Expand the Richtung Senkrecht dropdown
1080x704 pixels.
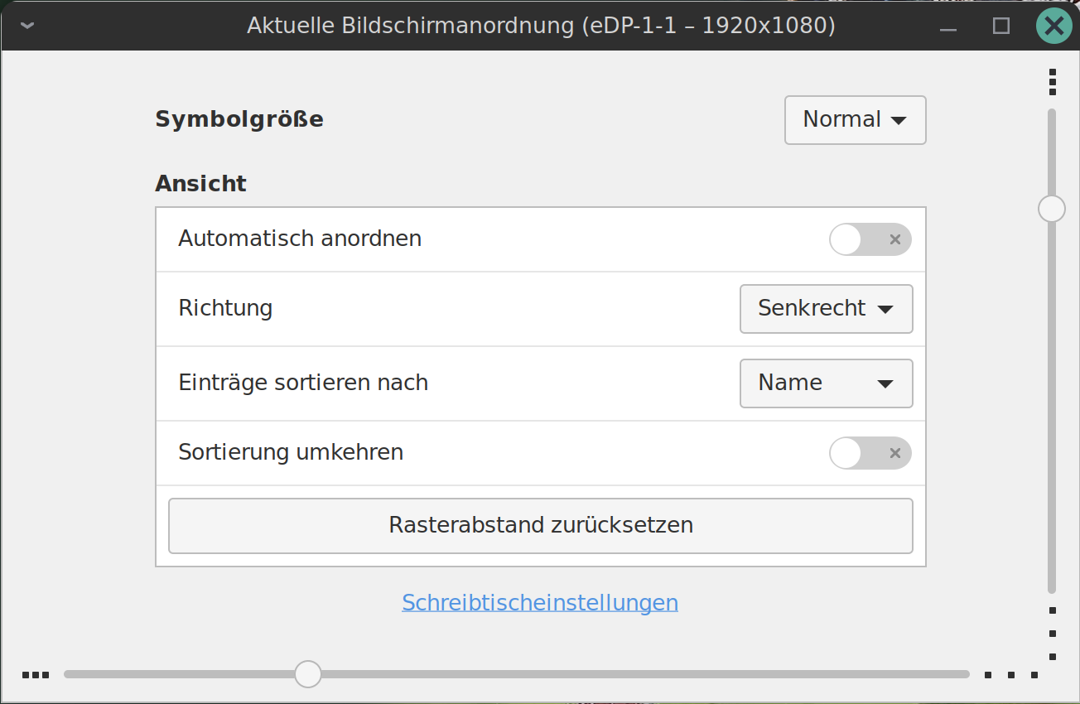click(826, 309)
